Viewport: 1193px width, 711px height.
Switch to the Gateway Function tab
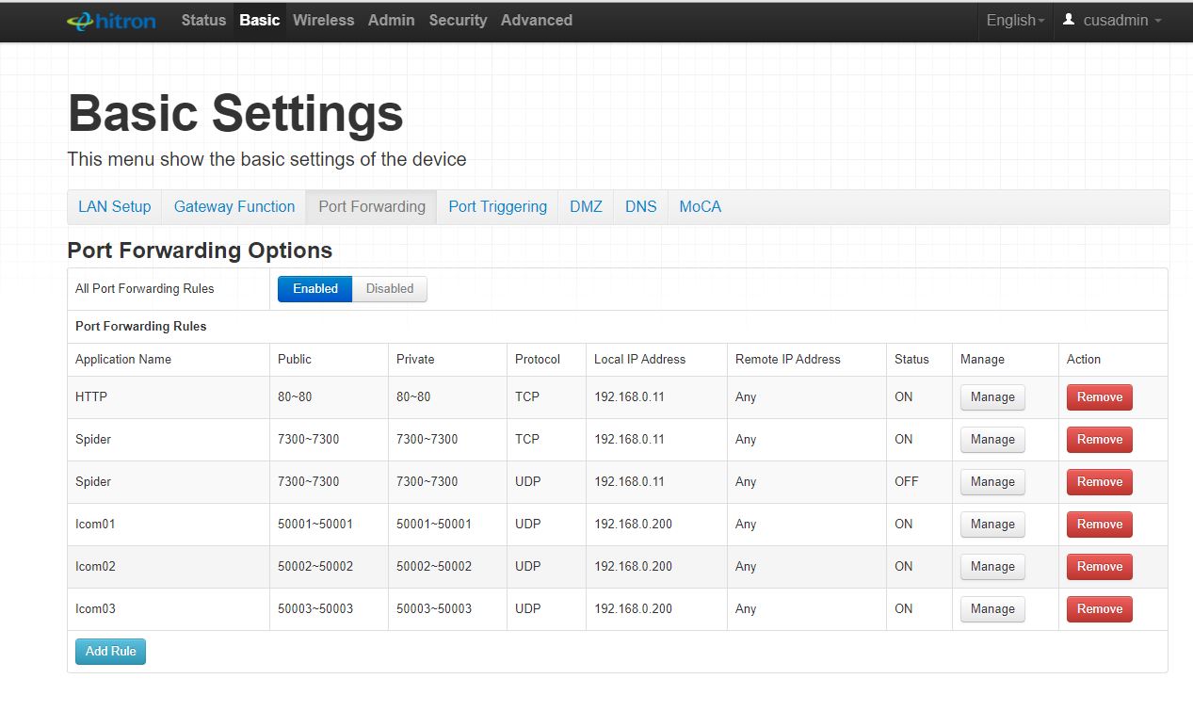tap(234, 207)
